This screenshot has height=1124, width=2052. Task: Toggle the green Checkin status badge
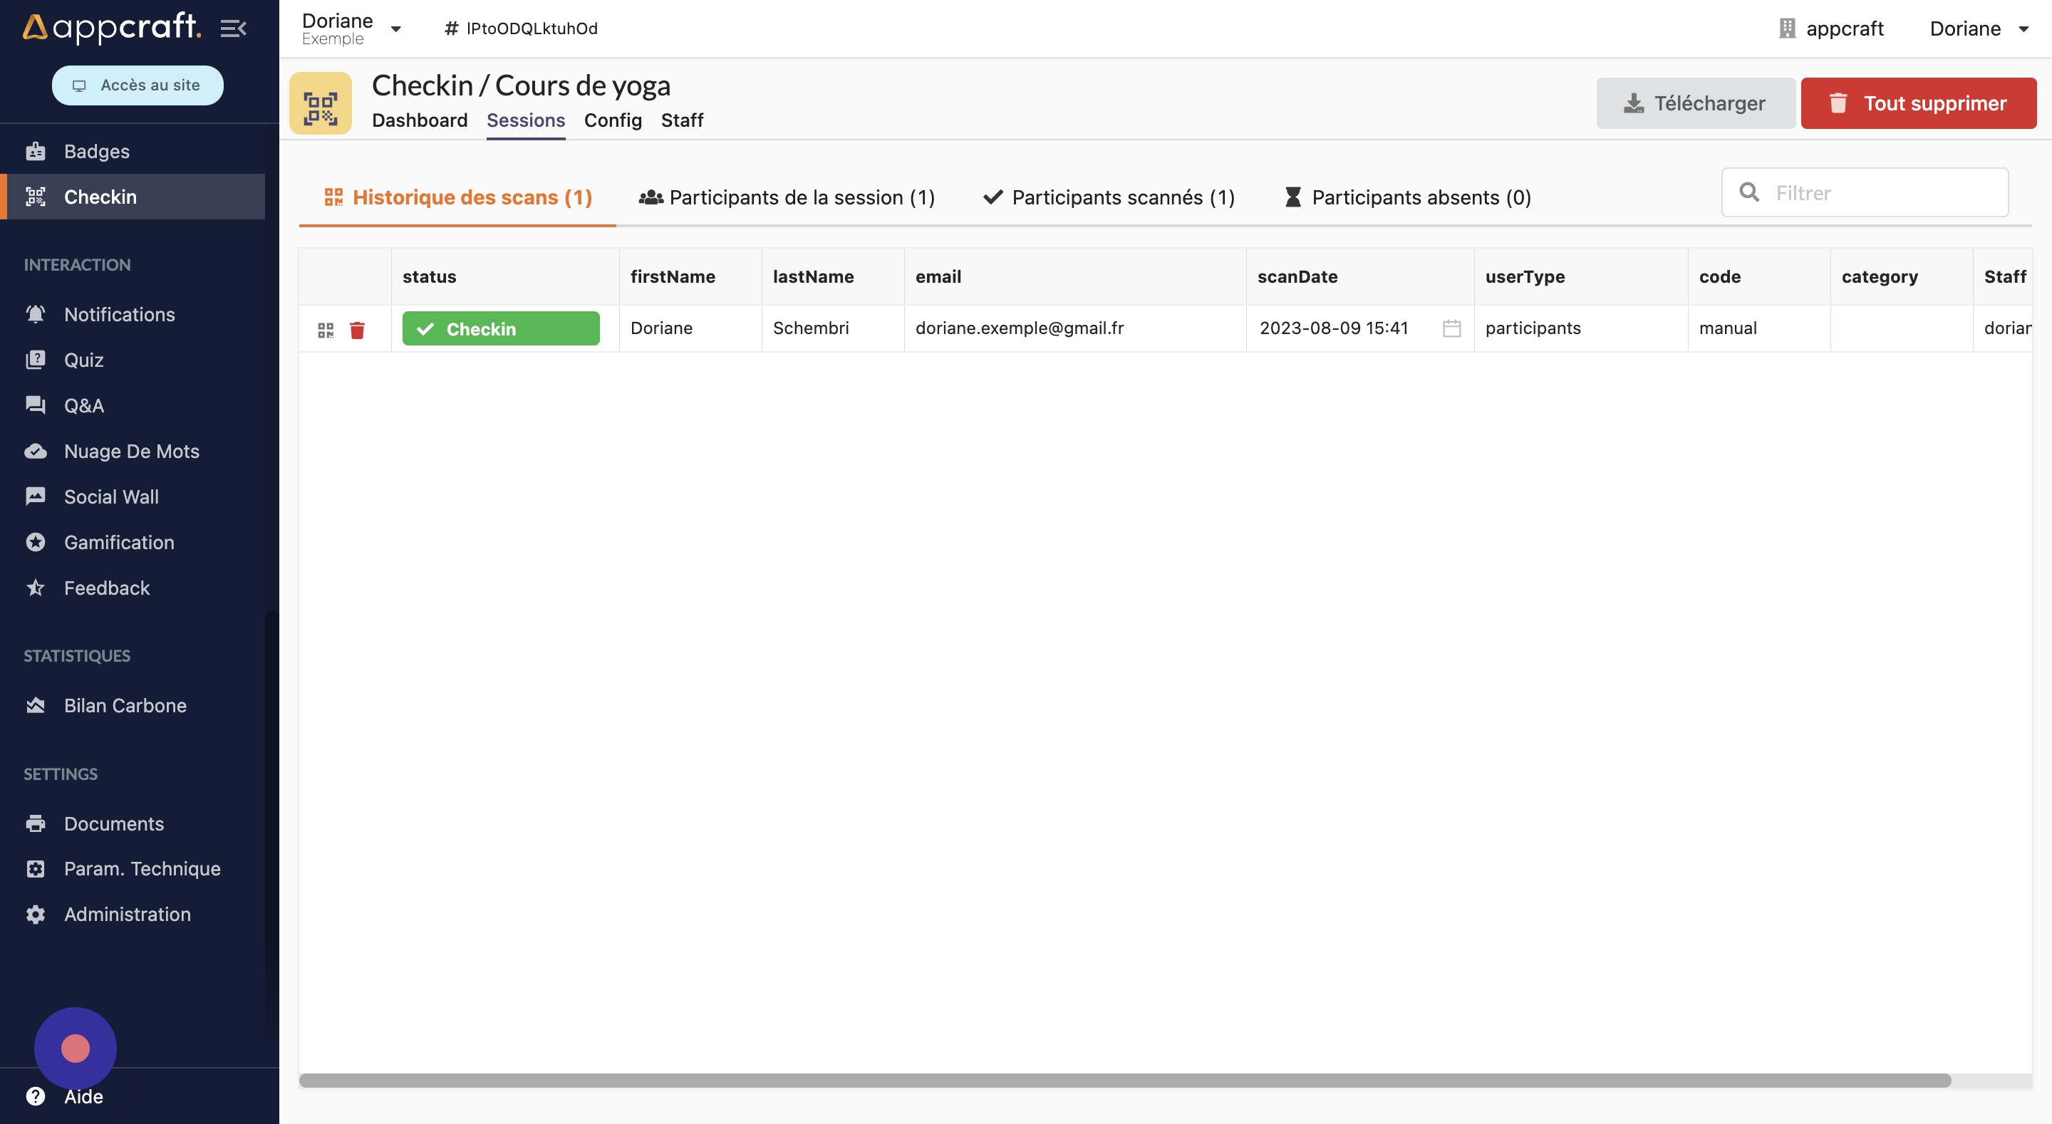coord(500,328)
